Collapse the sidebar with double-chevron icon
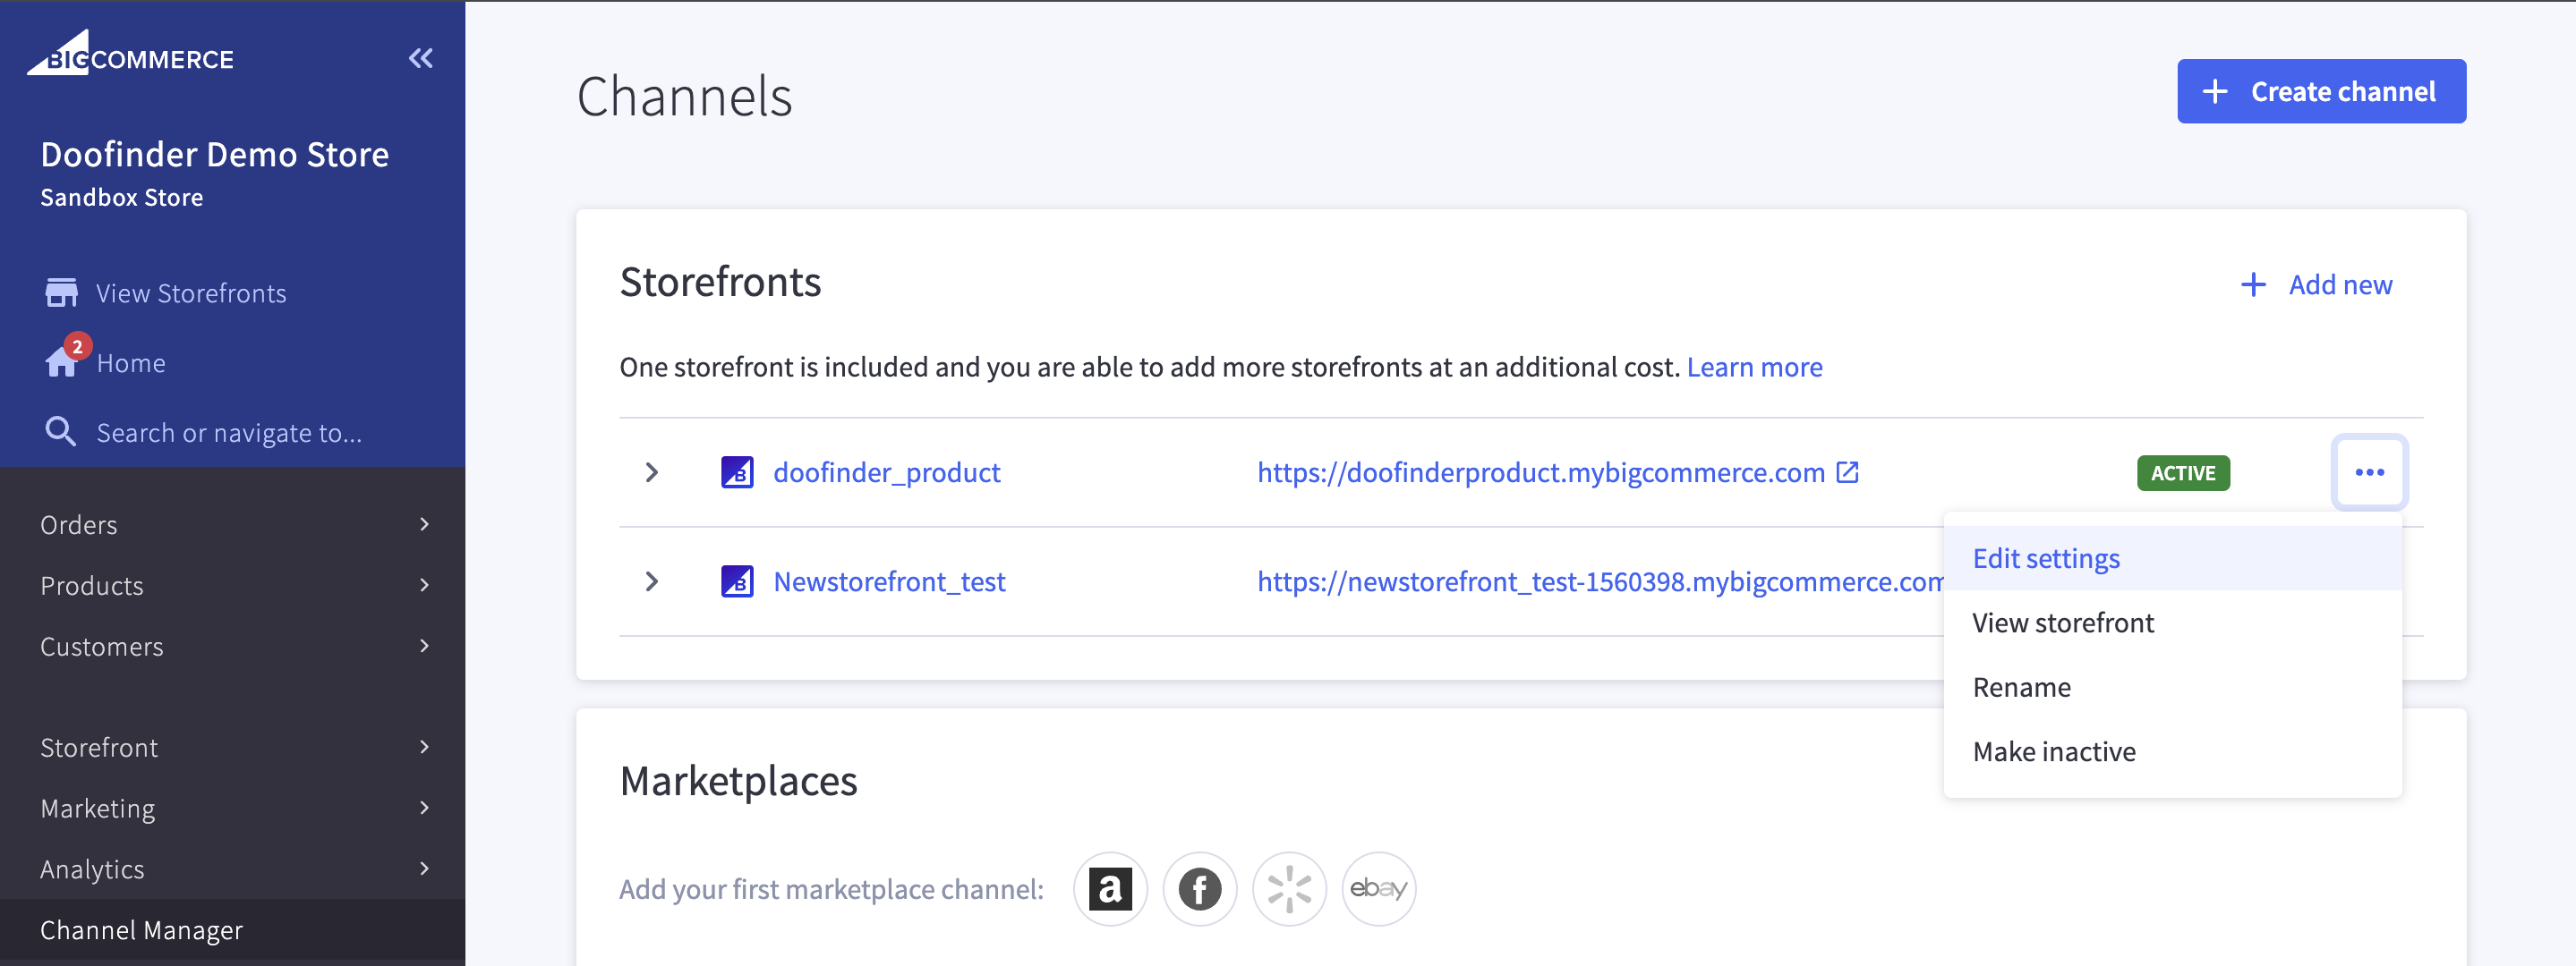Viewport: 2576px width, 966px height. point(421,58)
